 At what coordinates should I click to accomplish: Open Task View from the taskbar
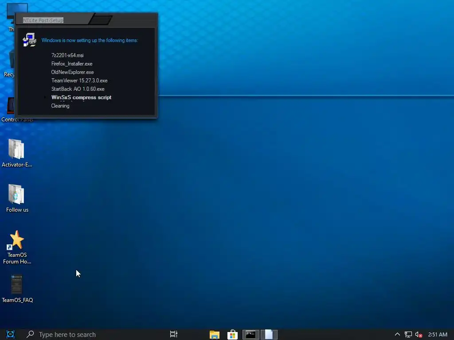[174, 334]
